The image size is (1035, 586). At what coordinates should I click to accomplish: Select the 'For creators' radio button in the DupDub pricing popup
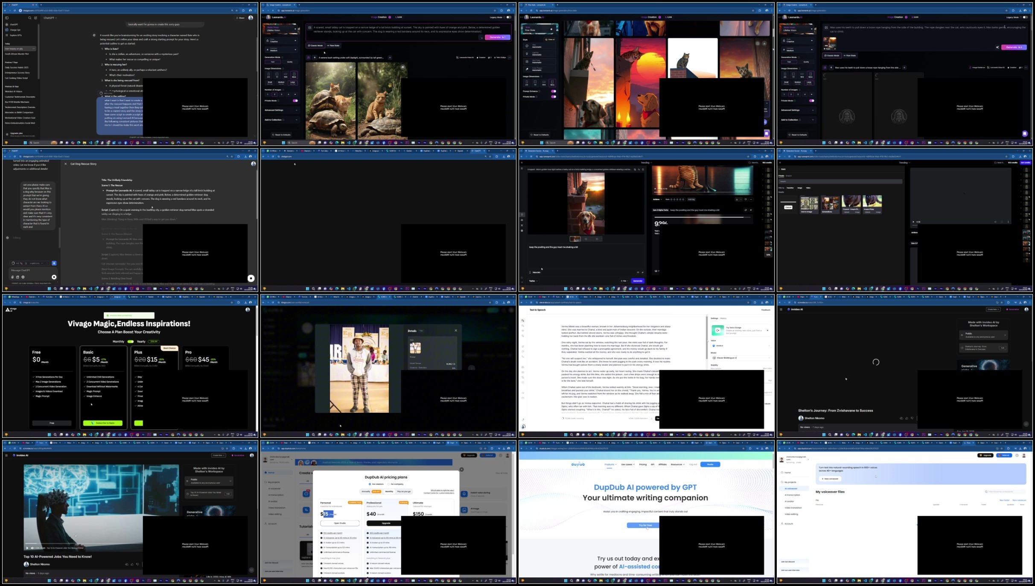[370, 484]
